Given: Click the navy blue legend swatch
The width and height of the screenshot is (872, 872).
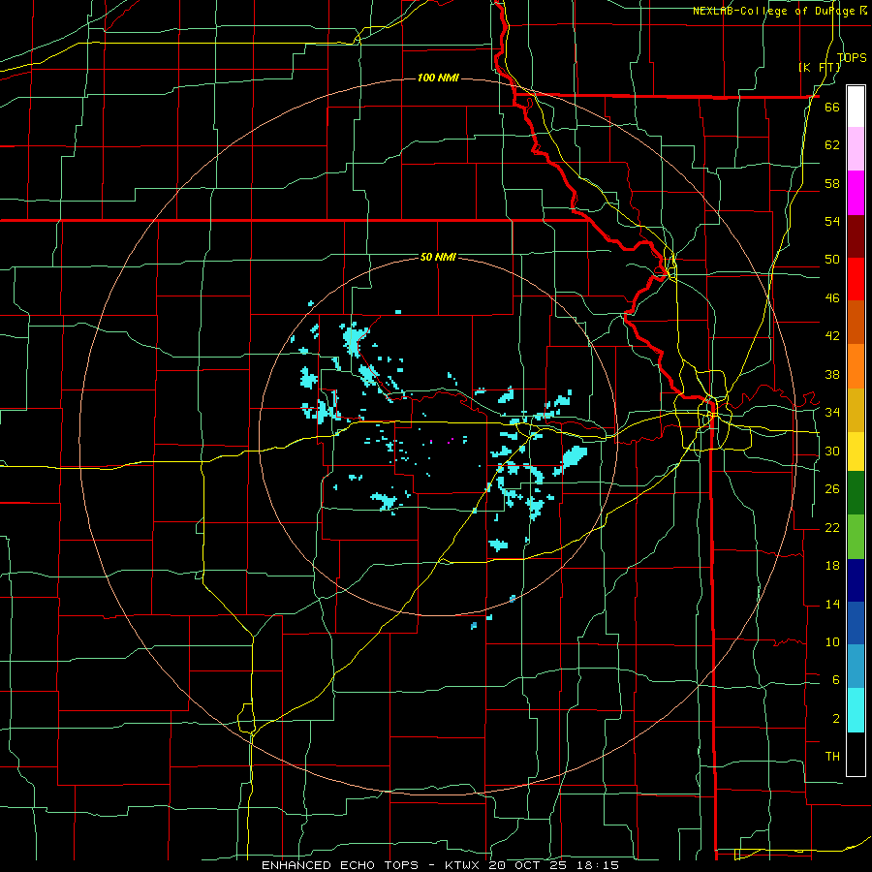Looking at the screenshot, I should click(856, 580).
